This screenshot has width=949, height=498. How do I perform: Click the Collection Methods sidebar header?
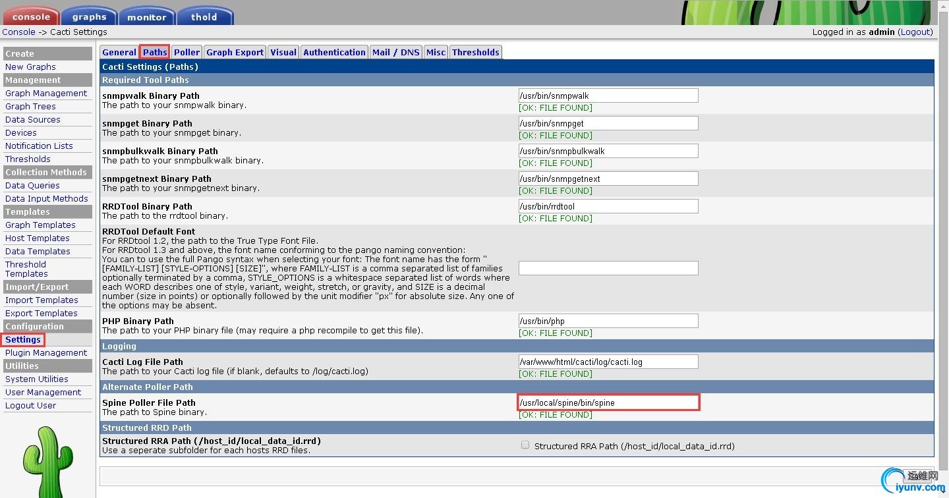coord(47,172)
